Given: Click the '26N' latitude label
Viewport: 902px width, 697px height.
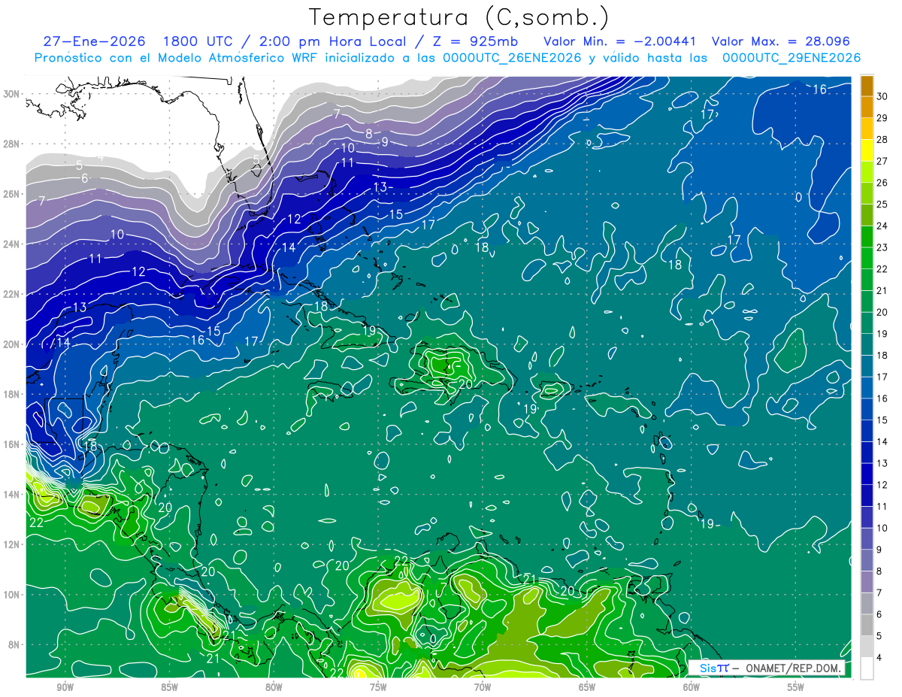Looking at the screenshot, I should (x=11, y=194).
